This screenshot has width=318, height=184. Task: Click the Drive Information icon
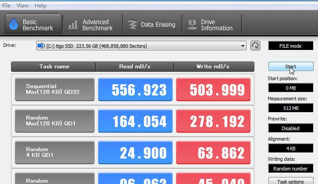pyautogui.click(x=192, y=25)
